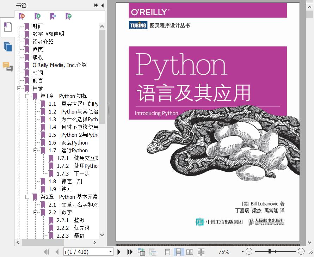Click the split window icon above scrollbar

point(309,2)
